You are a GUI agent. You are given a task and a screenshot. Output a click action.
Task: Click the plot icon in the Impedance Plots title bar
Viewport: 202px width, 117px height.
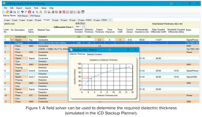pos(71,50)
